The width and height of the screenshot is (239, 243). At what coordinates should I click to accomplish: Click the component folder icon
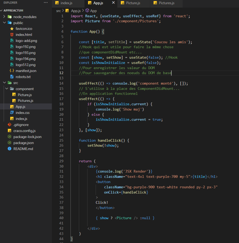[x=12, y=89]
